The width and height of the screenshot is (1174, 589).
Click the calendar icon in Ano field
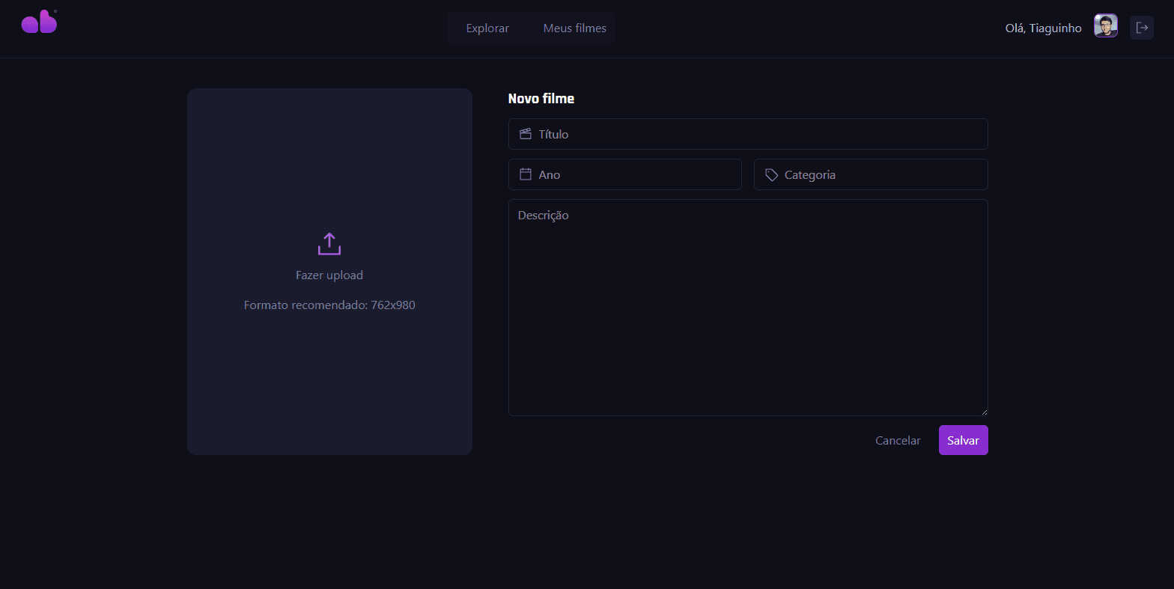pyautogui.click(x=526, y=174)
